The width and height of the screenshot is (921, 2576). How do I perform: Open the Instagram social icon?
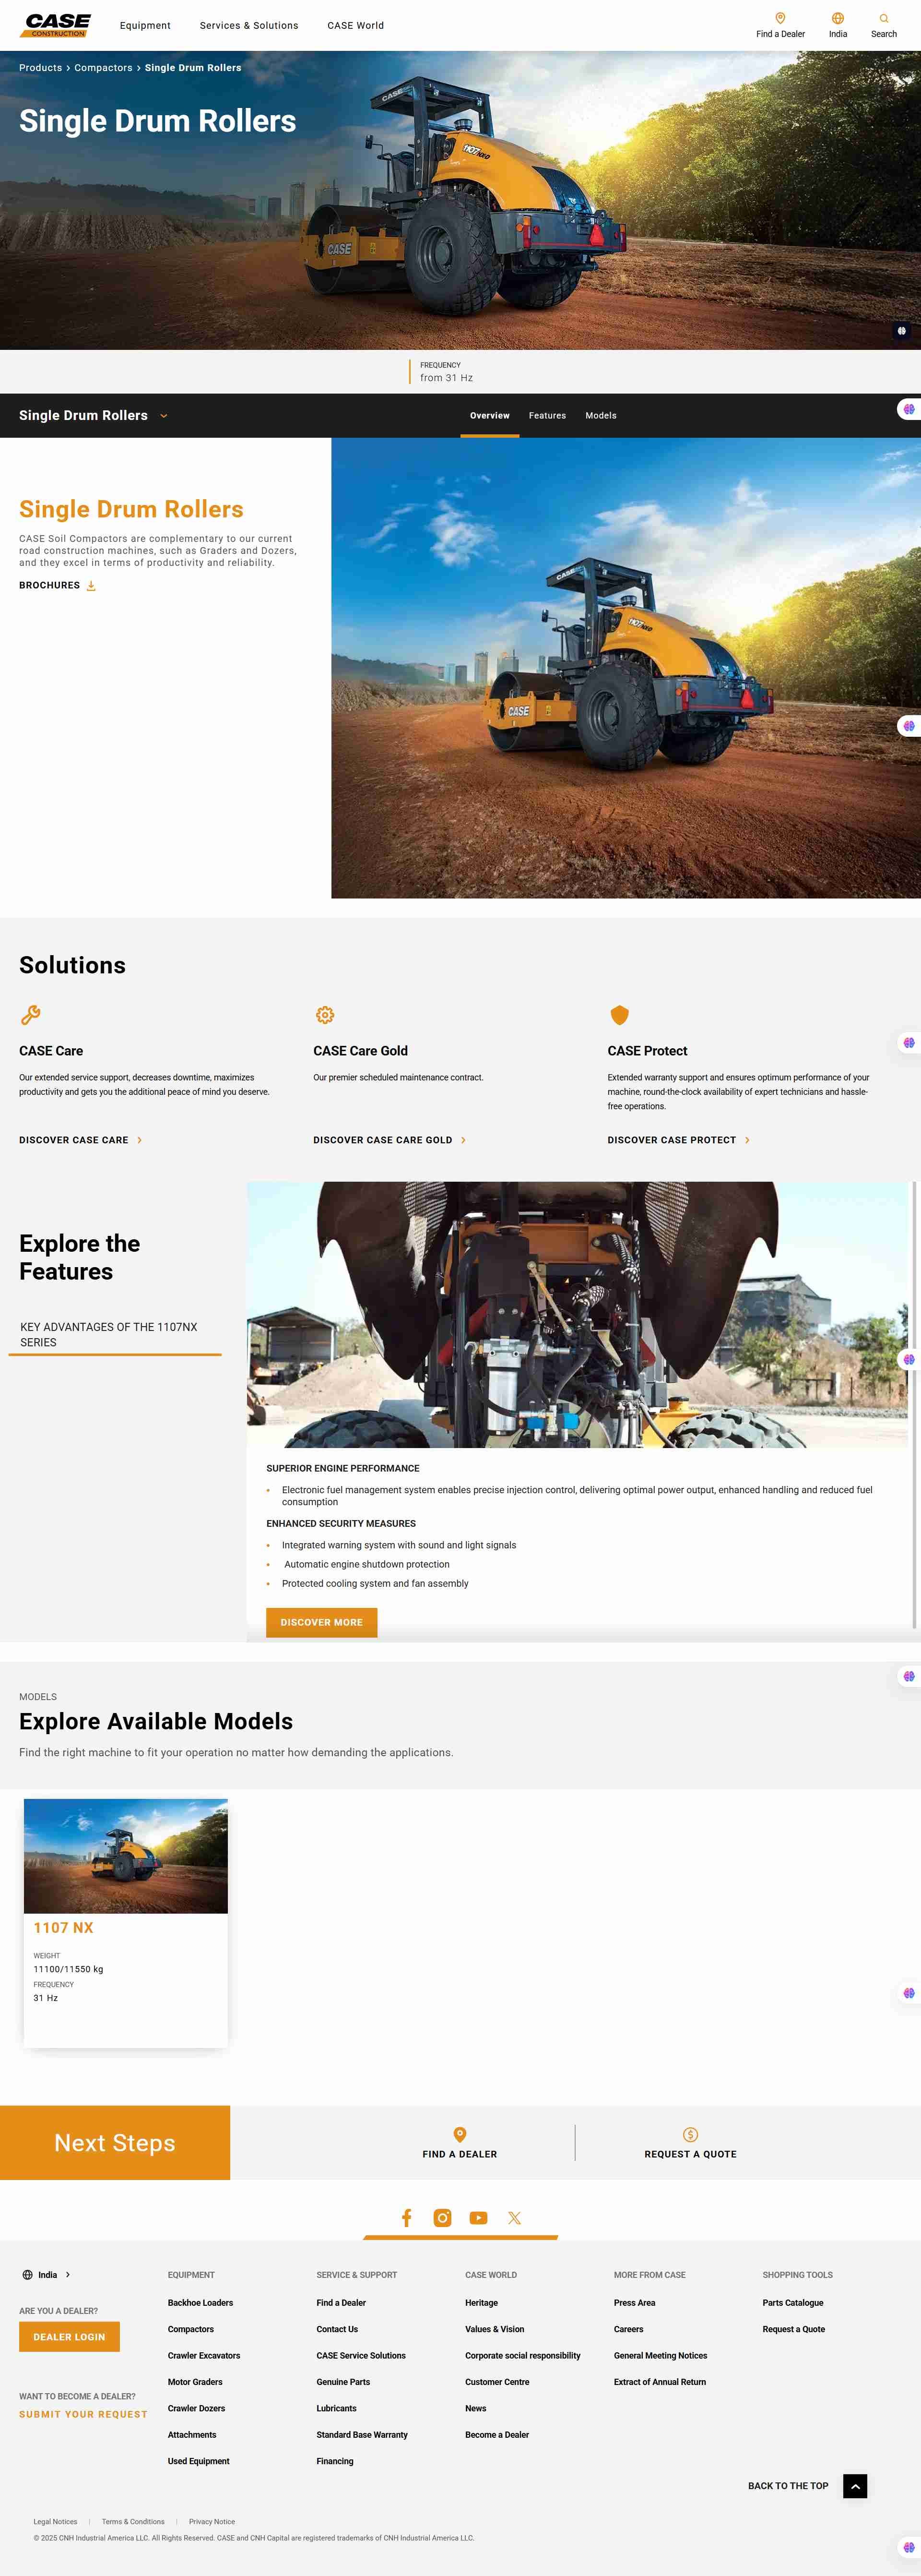(443, 2217)
